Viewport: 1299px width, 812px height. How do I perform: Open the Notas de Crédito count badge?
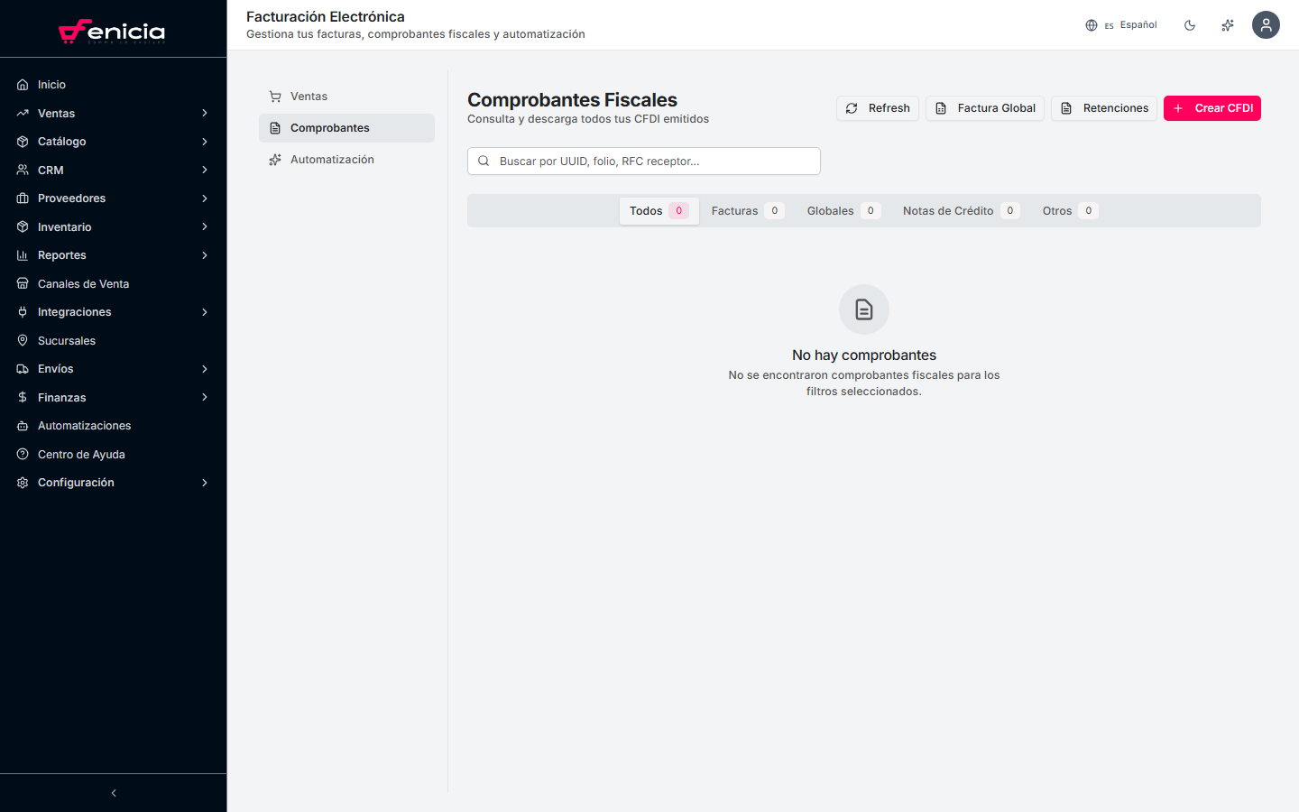[x=1010, y=210]
